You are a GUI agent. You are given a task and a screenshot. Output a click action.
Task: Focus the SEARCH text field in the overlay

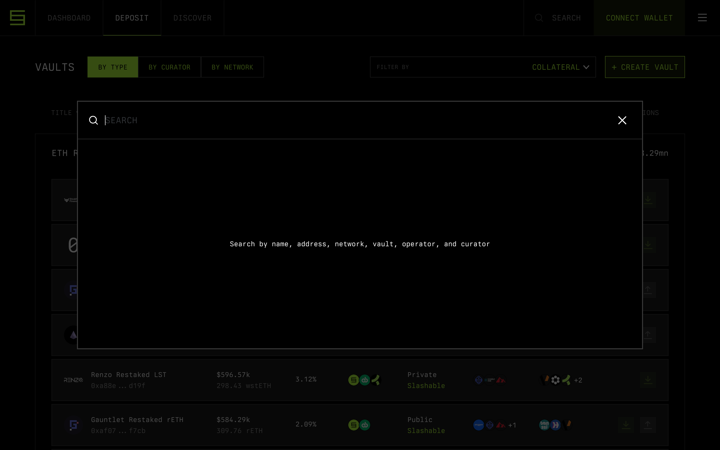357,120
